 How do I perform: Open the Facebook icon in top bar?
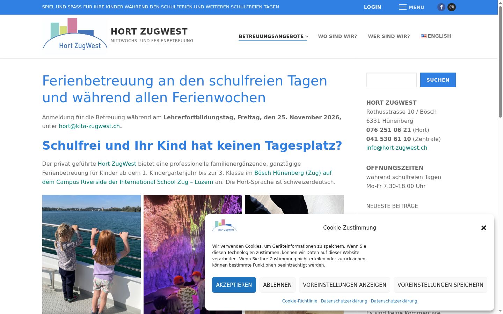click(x=442, y=7)
